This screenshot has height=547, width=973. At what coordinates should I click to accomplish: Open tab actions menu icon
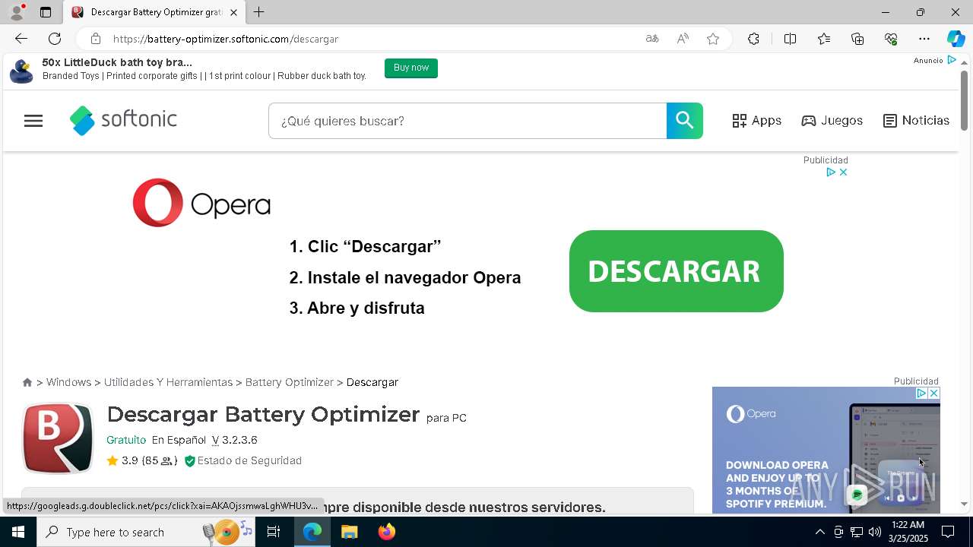[46, 12]
